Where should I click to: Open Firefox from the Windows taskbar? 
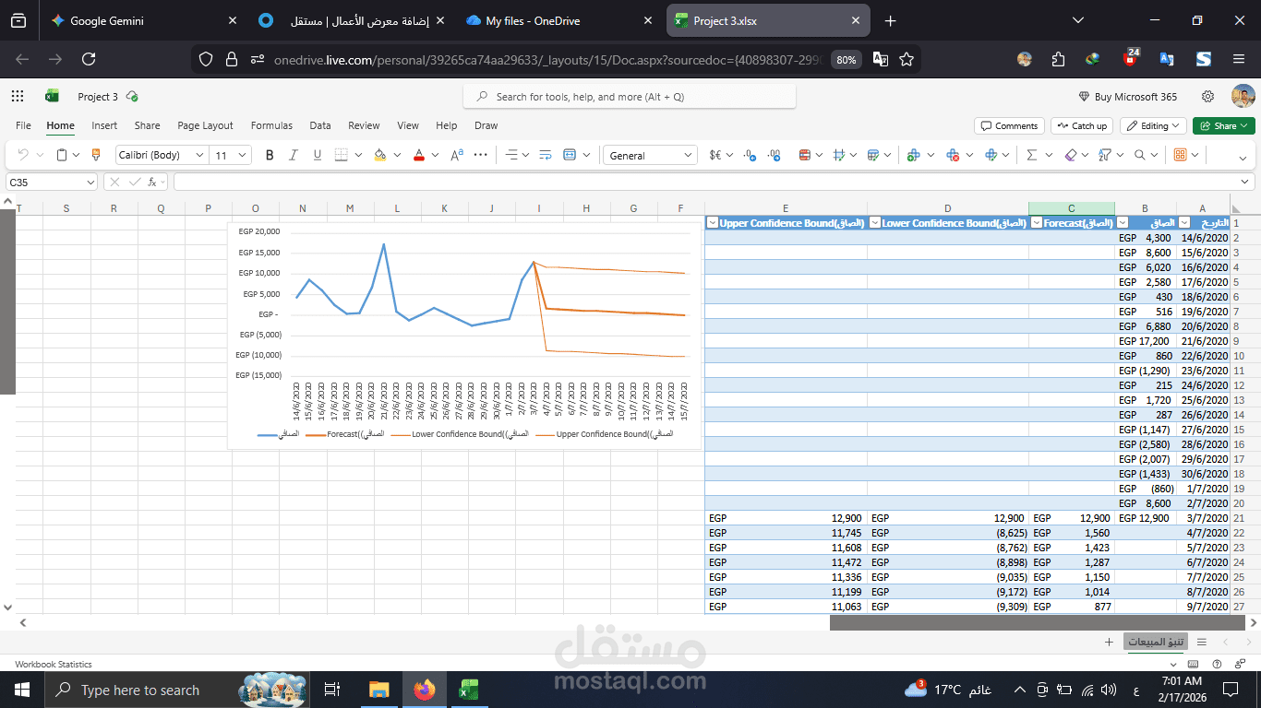point(424,690)
